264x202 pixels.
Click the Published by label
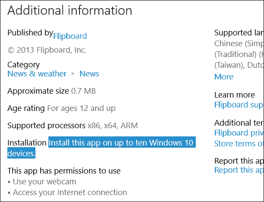click(30, 33)
